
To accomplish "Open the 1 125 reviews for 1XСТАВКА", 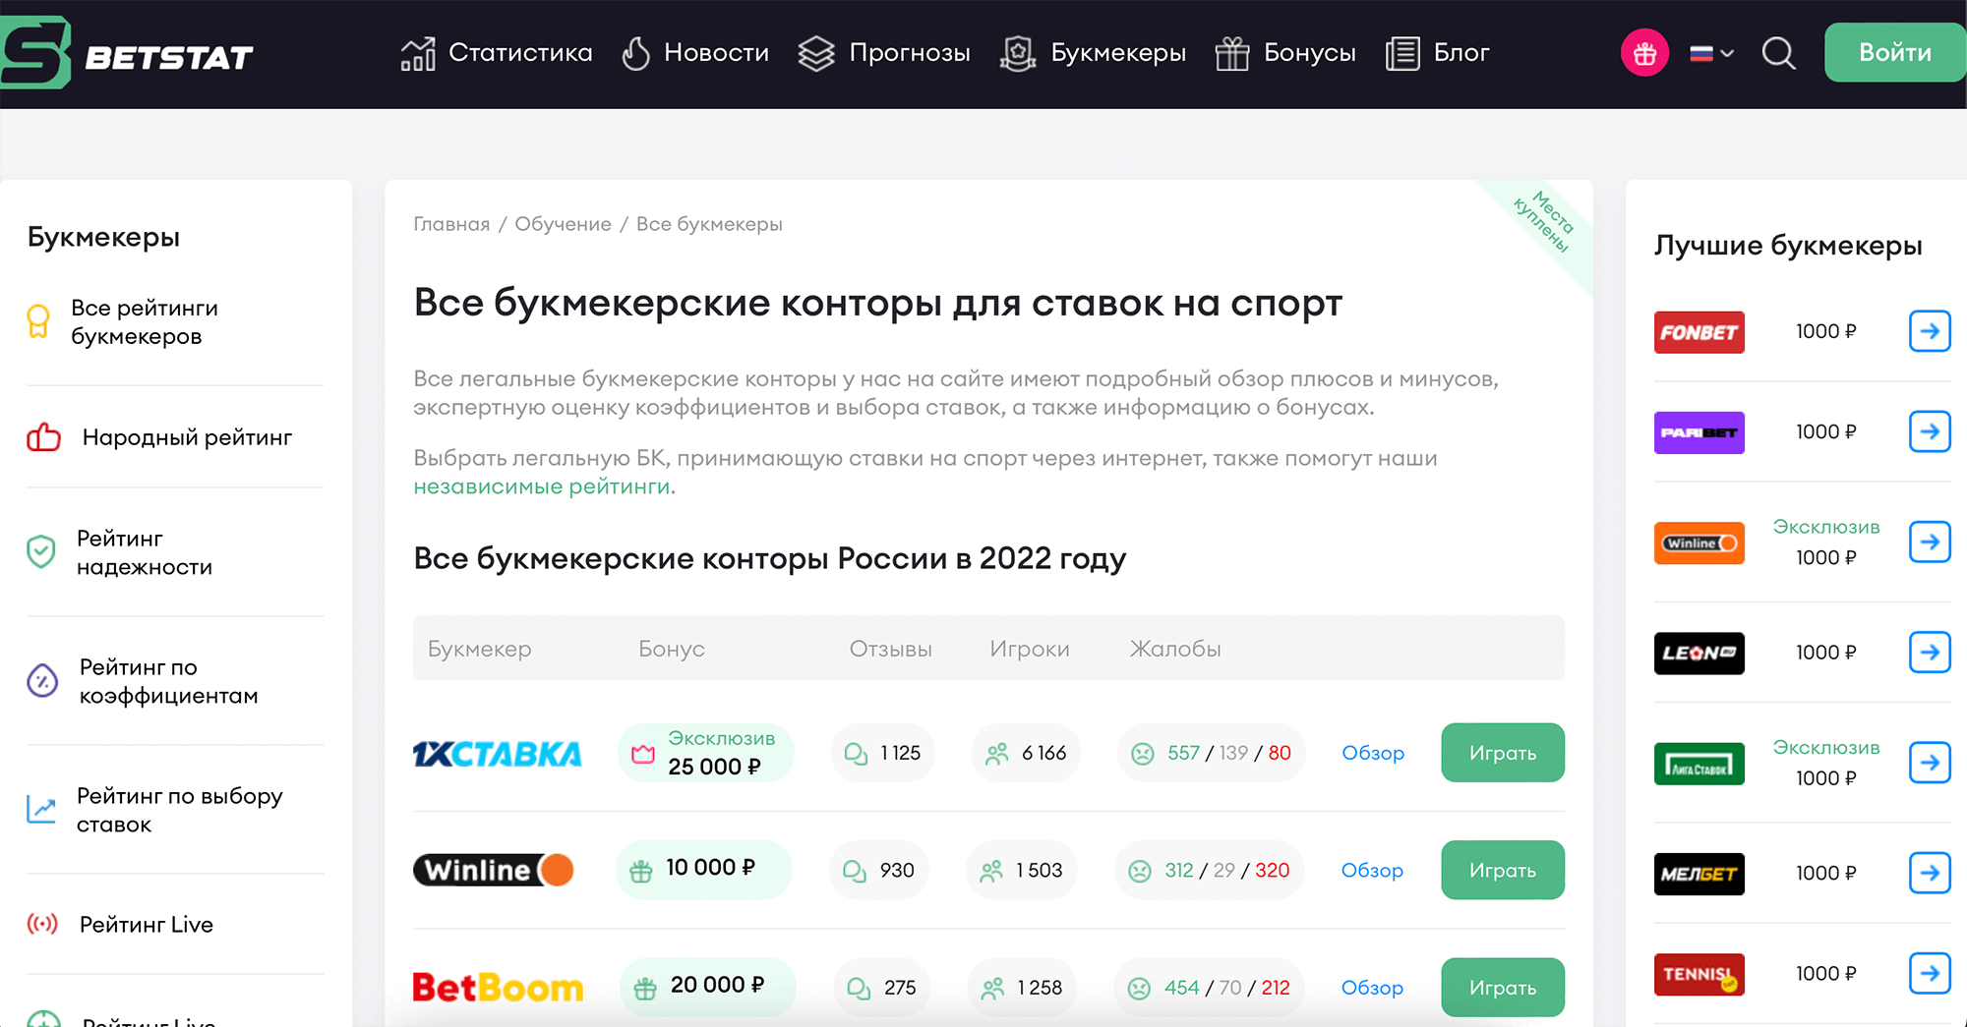I will (882, 753).
